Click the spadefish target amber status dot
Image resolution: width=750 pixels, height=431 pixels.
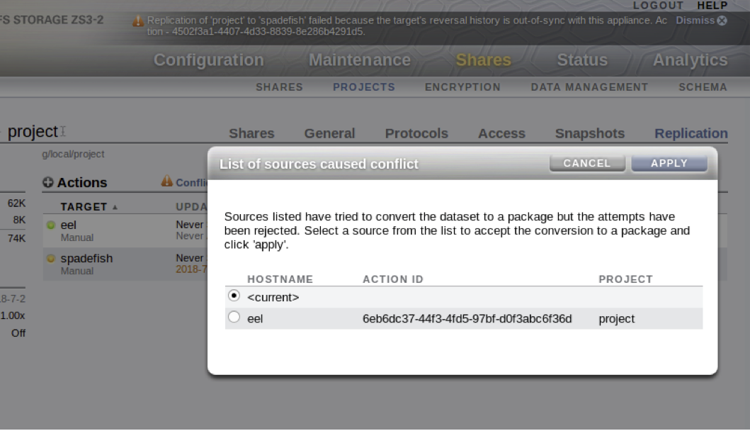pyautogui.click(x=51, y=259)
